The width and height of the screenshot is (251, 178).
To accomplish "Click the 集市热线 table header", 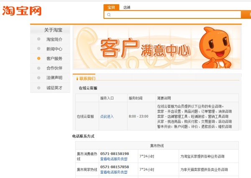I will pyautogui.click(x=157, y=146).
